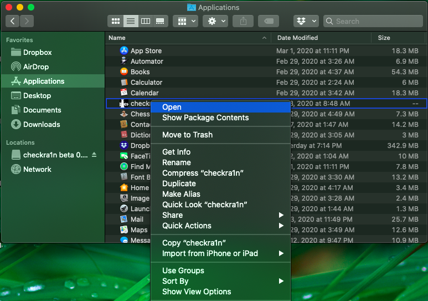Screen dimensions: 428x301
Task: Click the Edit Tags toolbar icon
Action: pos(269,21)
